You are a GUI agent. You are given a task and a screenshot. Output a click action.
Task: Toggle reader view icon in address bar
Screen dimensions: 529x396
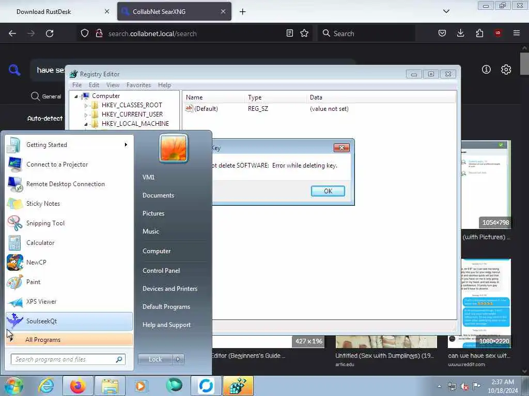pos(289,33)
